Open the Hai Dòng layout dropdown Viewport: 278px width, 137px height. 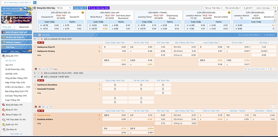point(269,35)
